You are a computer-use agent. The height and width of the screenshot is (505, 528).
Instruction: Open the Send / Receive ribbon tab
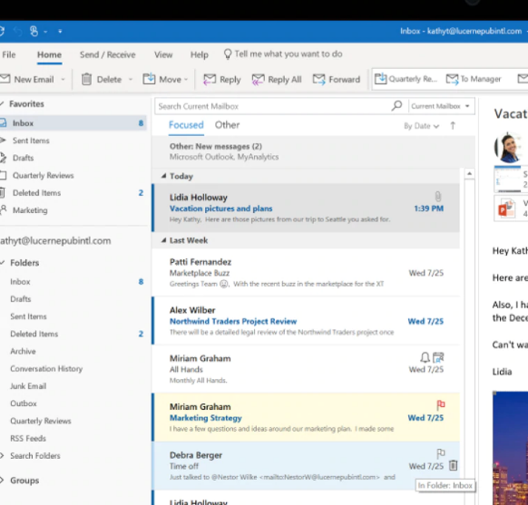107,54
